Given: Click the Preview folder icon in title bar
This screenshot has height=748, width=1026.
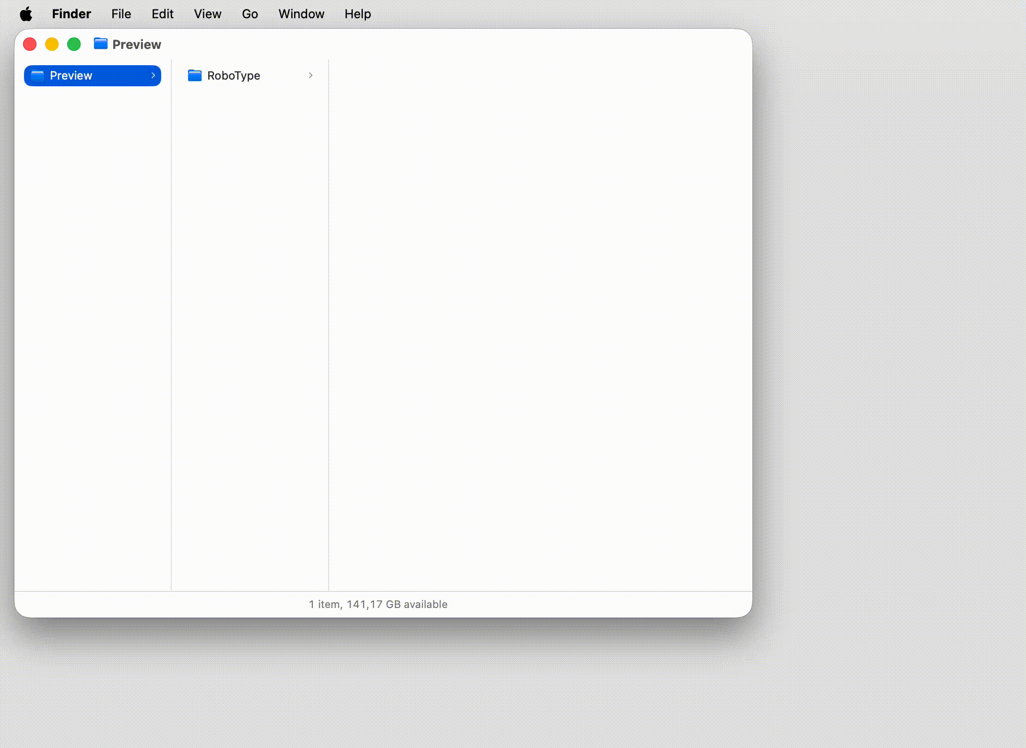Looking at the screenshot, I should point(100,44).
